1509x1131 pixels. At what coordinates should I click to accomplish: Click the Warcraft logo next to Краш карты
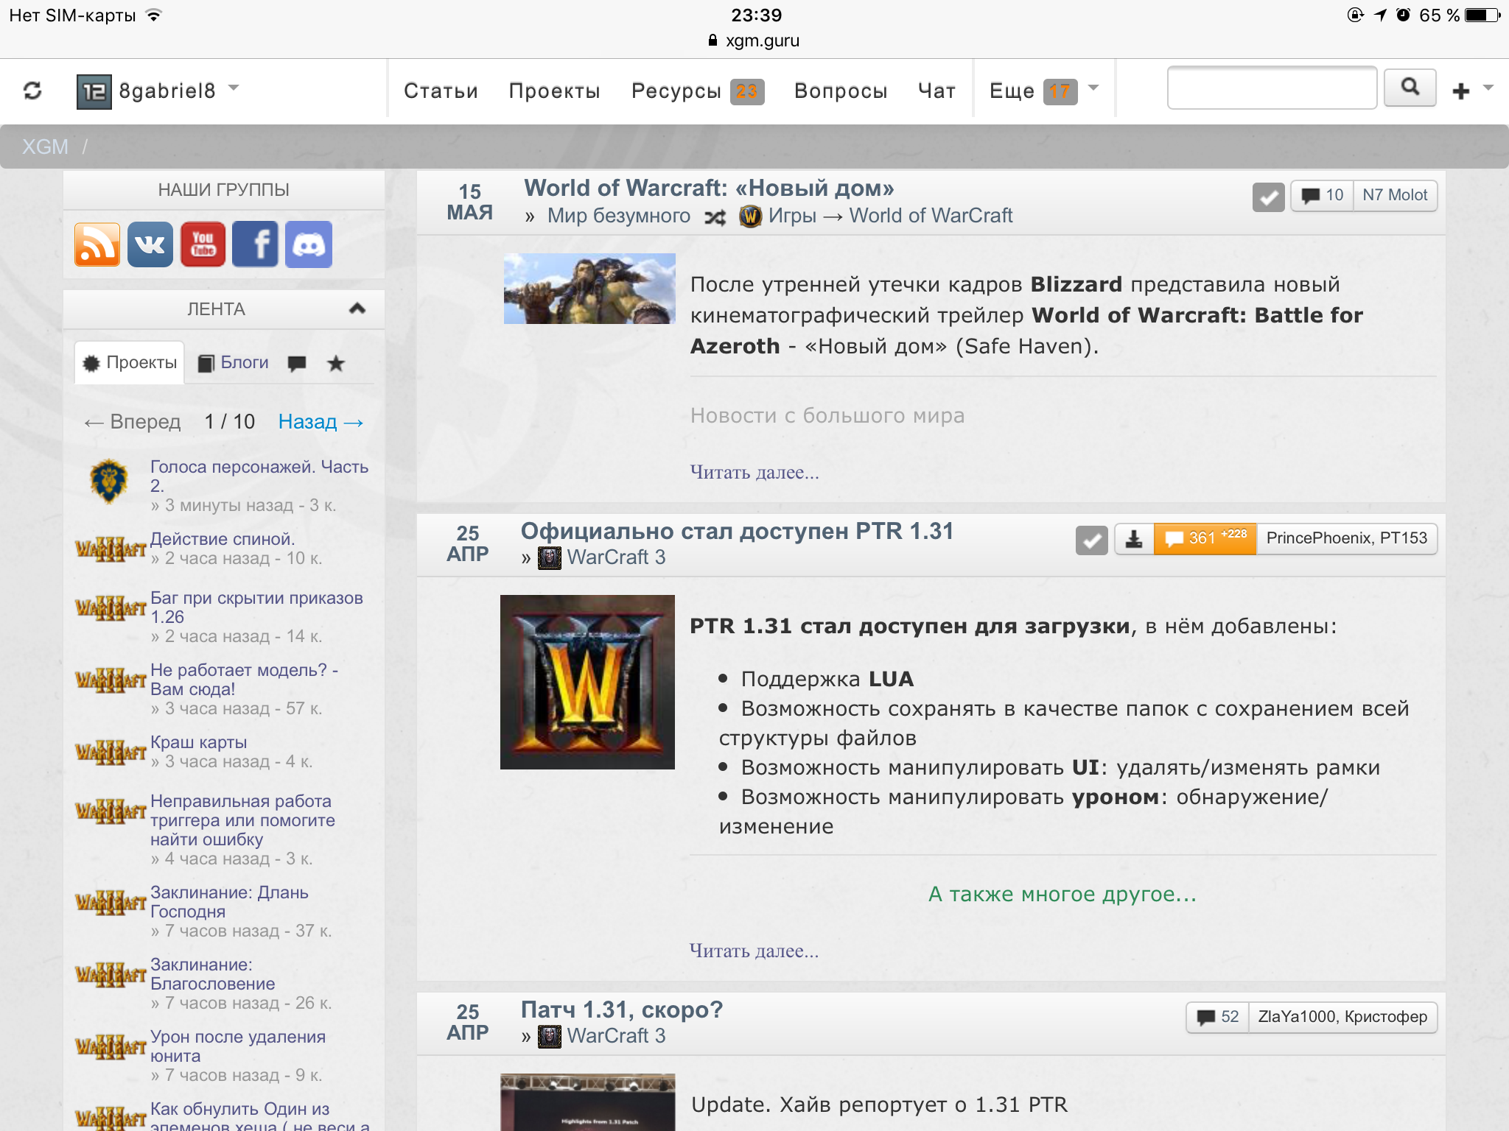111,752
